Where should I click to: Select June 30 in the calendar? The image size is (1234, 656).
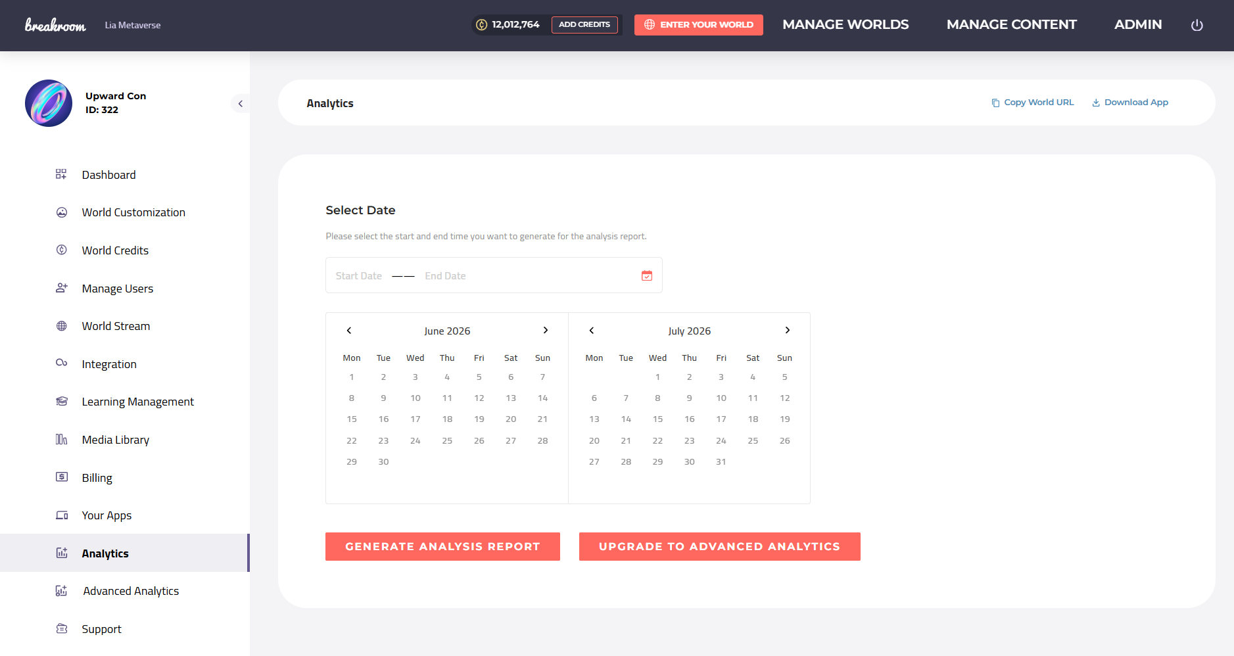383,462
